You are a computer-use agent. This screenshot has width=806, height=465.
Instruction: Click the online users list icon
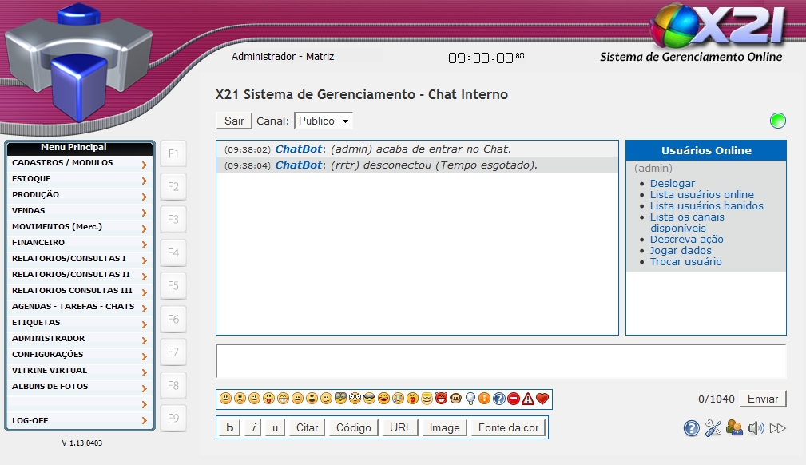[x=735, y=428]
